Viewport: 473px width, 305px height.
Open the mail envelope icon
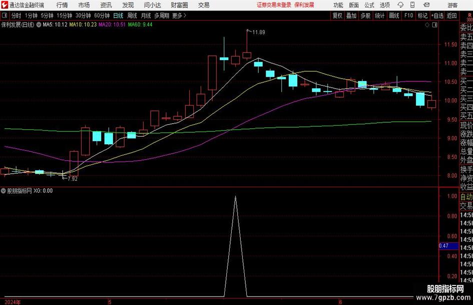pyautogui.click(x=426, y=5)
